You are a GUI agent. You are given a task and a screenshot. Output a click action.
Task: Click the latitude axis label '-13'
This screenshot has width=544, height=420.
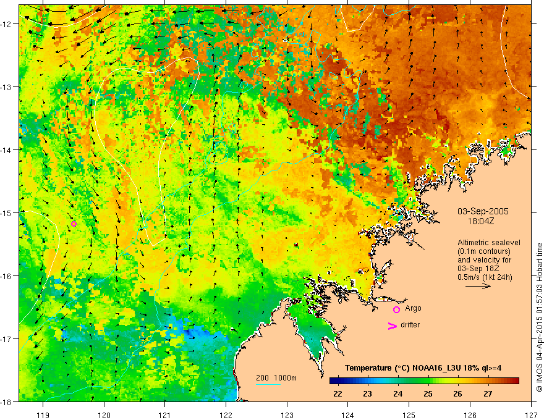[6, 87]
